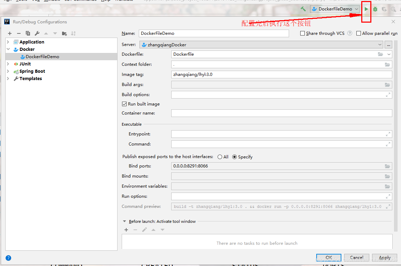
Task: Create a new folder for configurations
Action: [64, 33]
